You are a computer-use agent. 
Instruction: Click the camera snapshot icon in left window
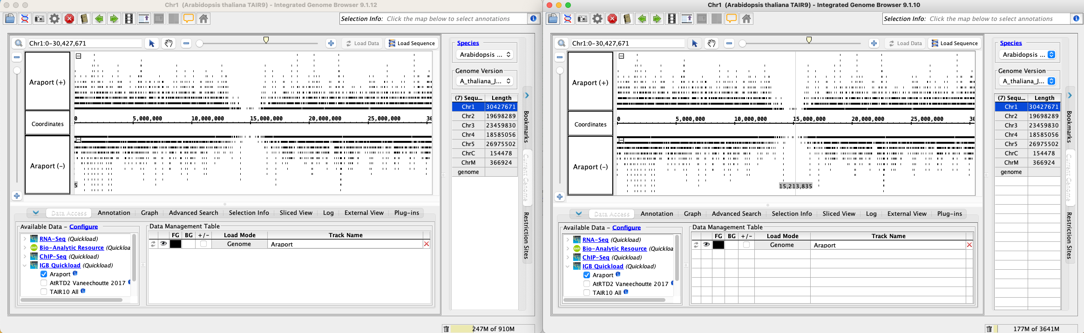[x=40, y=19]
